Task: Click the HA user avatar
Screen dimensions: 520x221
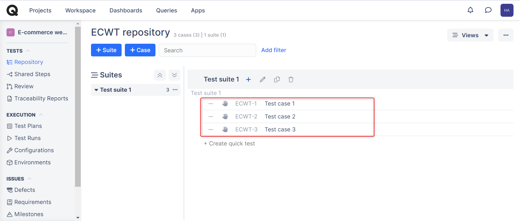Action: [507, 10]
